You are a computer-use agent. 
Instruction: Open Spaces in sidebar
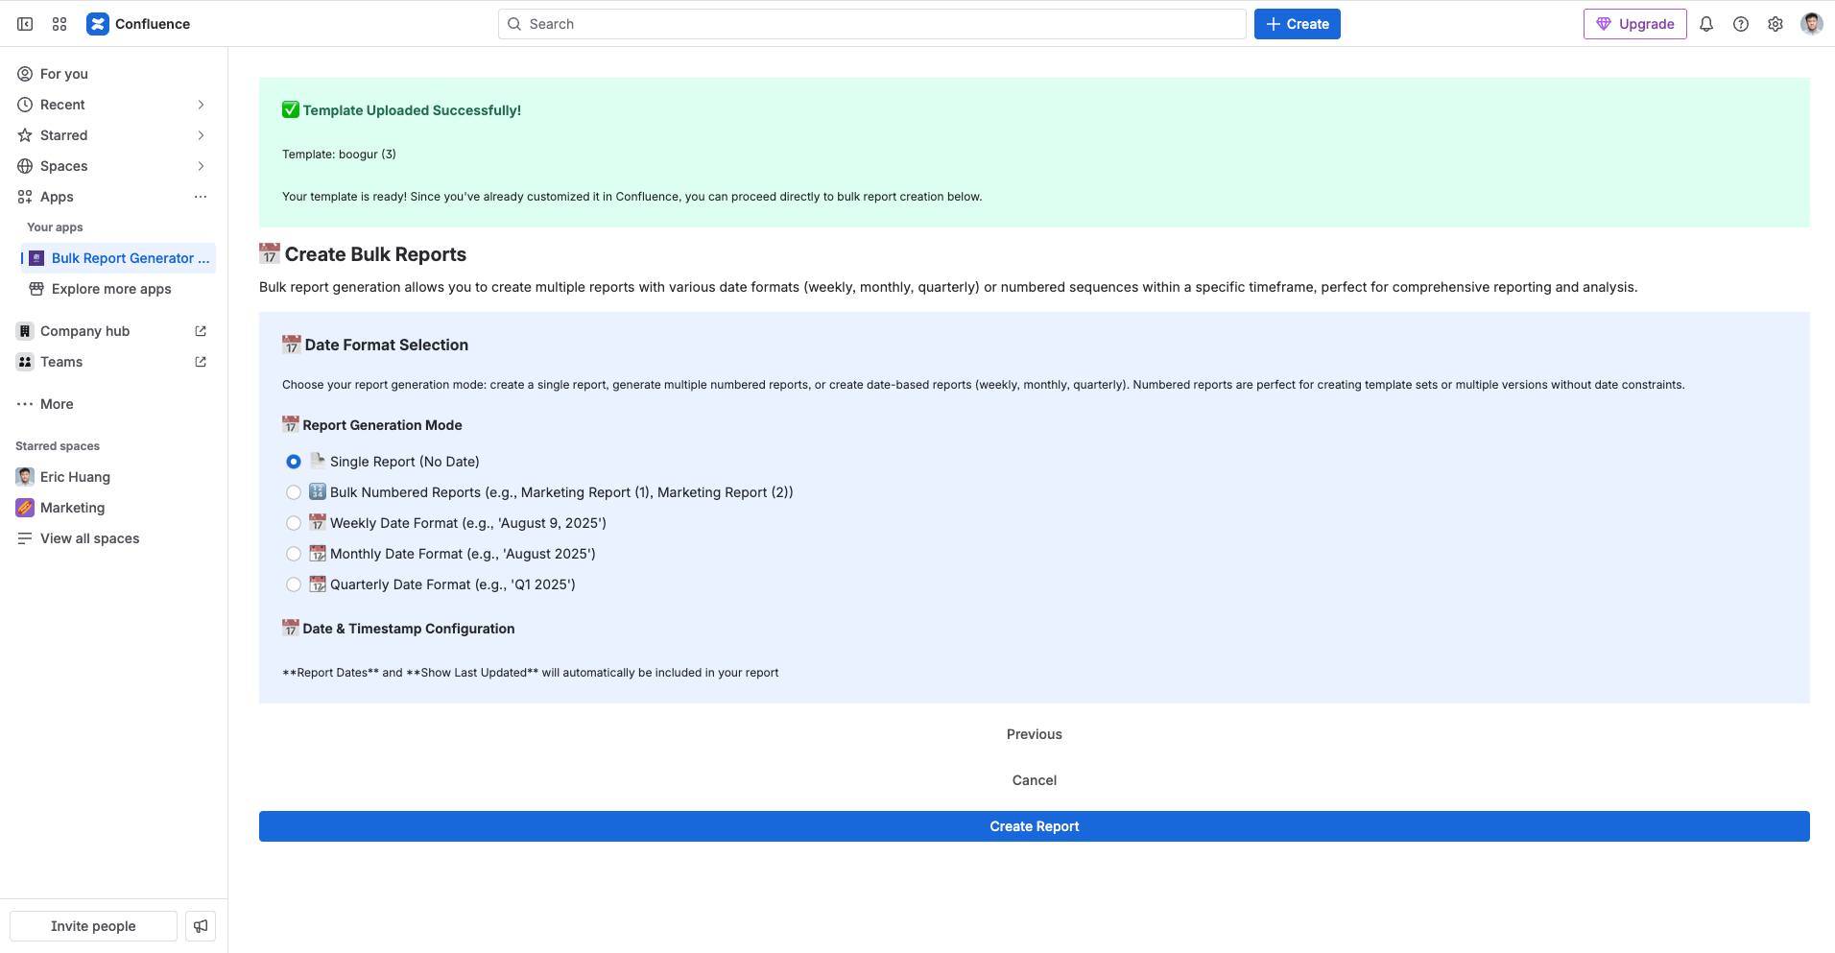coord(113,166)
